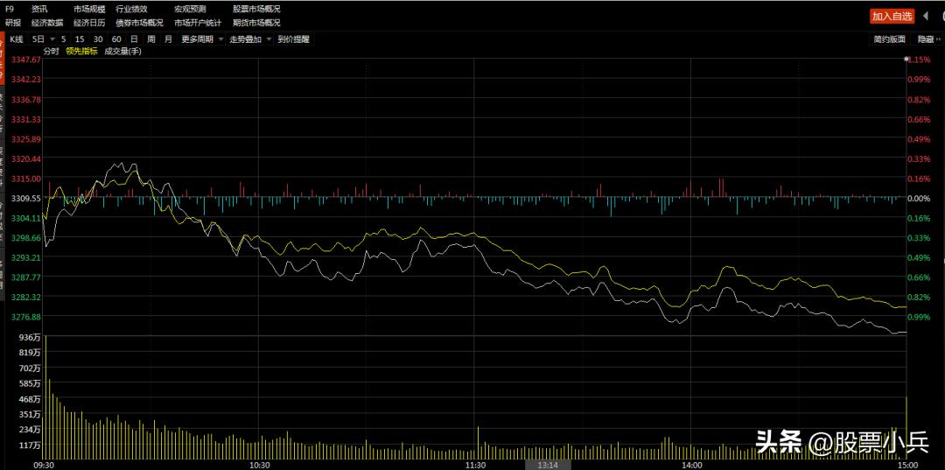Switch to 简约版面 layout
The width and height of the screenshot is (945, 470).
point(890,39)
